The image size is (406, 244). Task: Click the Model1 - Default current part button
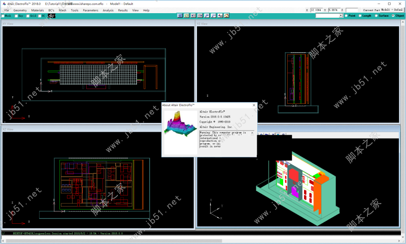click(x=392, y=10)
